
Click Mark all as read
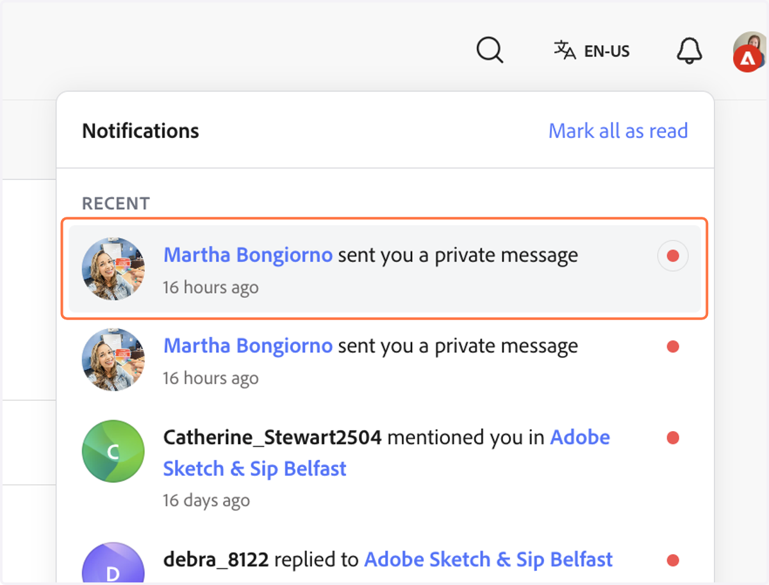click(x=618, y=131)
